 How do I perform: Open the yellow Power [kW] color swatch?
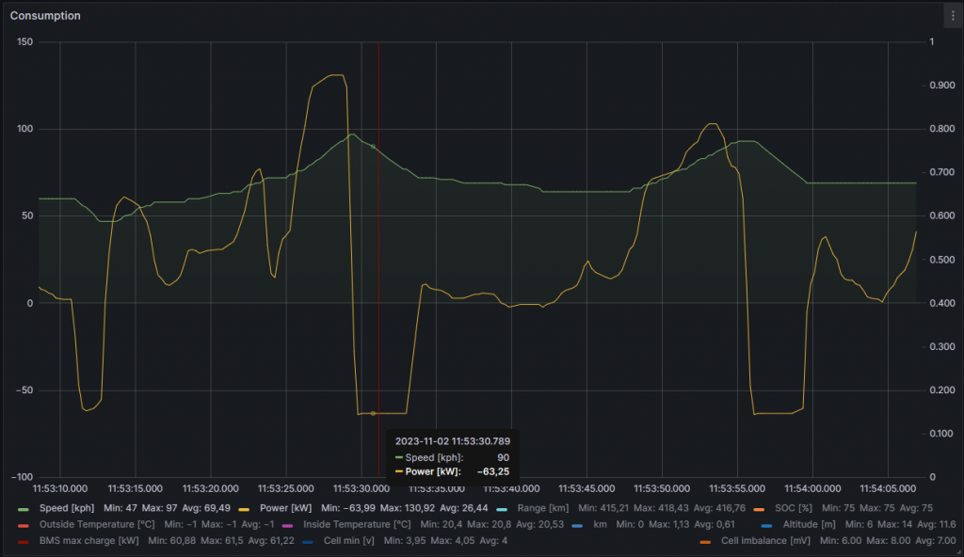click(244, 510)
